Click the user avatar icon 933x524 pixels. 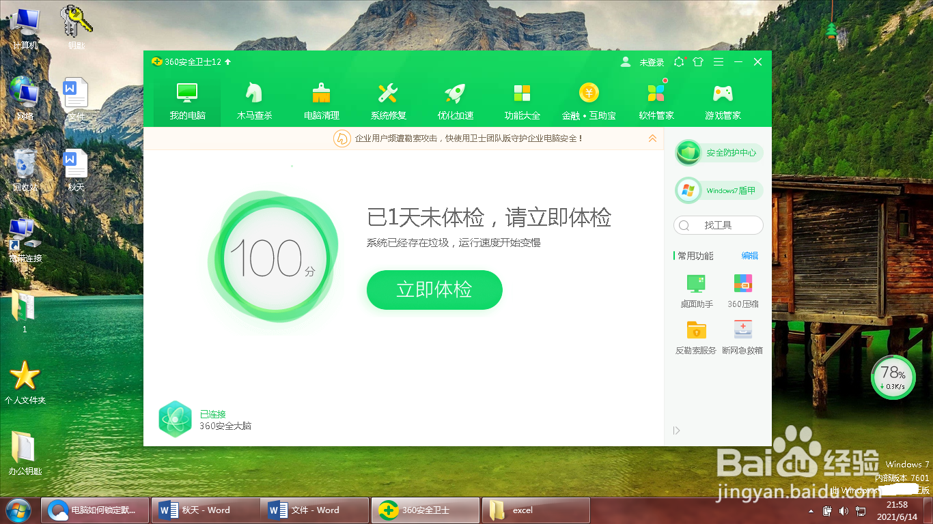626,61
